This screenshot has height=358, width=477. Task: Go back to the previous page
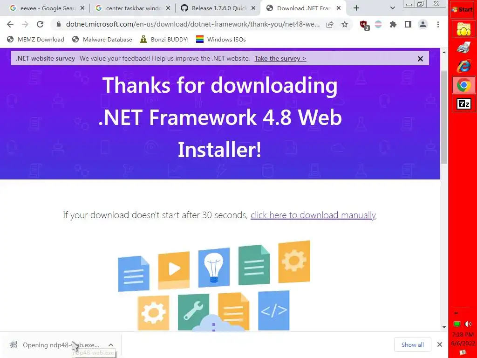[10, 24]
